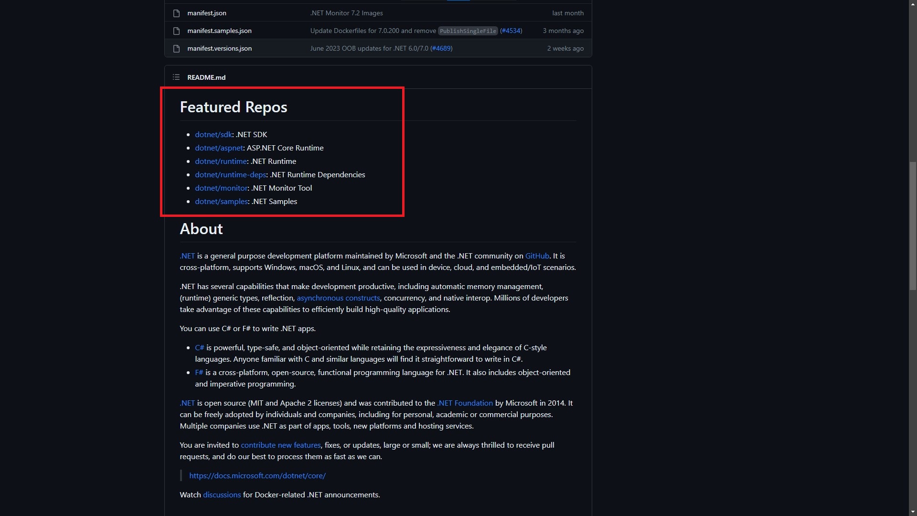
Task: Open the docs.microsoft.com/dotnet/core link
Action: pyautogui.click(x=257, y=475)
